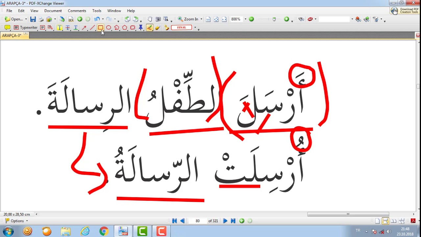Viewport: 421px width, 237px height.
Task: Toggle the Text Box tool
Action: 42,28
